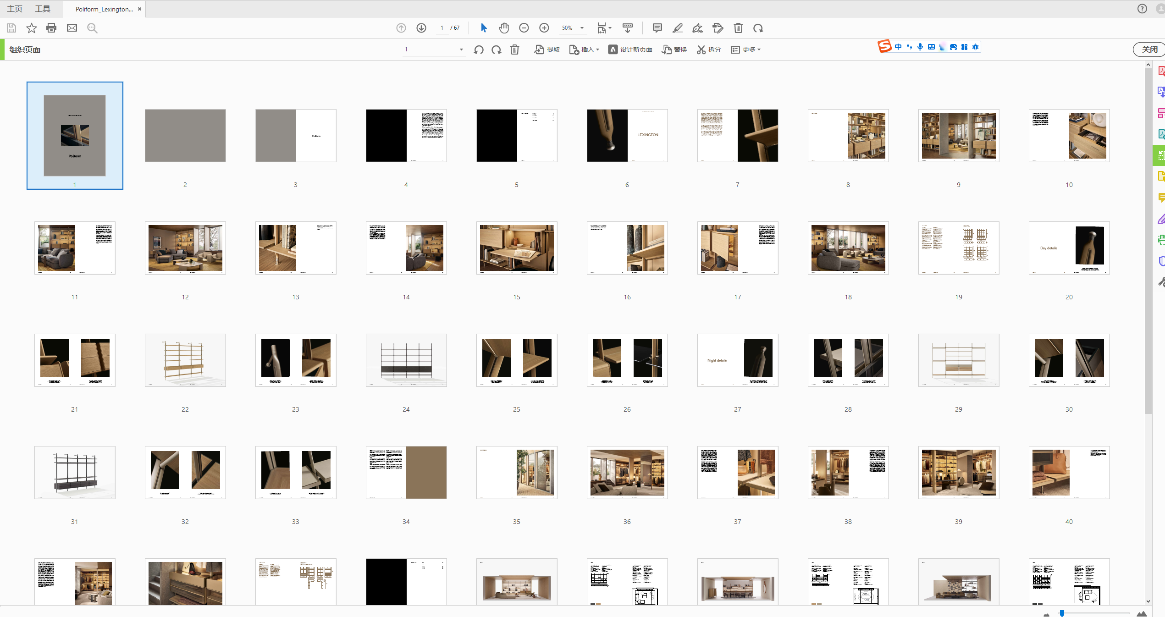Image resolution: width=1165 pixels, height=617 pixels.
Task: Select the Poliform_Lexington document tab
Action: [x=104, y=9]
